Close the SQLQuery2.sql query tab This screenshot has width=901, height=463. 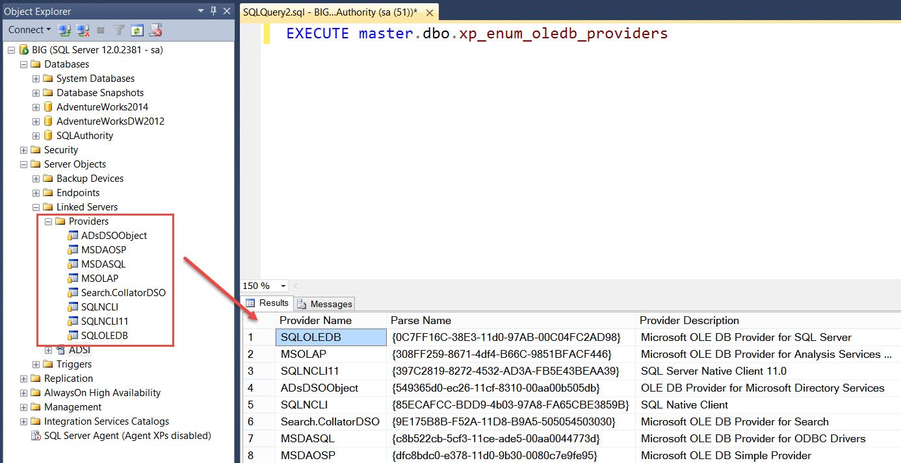[429, 12]
